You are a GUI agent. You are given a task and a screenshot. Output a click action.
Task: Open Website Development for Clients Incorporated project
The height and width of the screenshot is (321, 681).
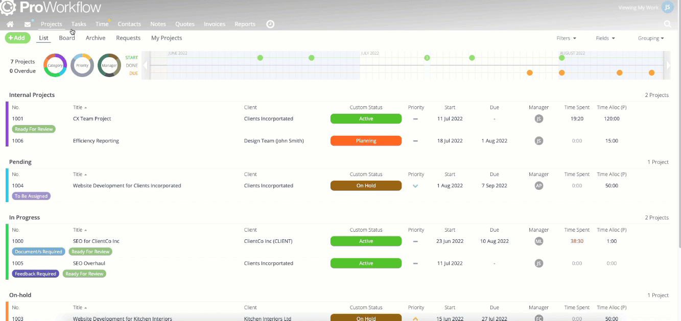point(127,186)
